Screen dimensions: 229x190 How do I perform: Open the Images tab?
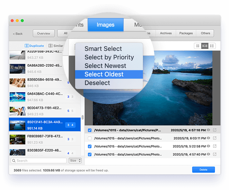tap(105, 25)
